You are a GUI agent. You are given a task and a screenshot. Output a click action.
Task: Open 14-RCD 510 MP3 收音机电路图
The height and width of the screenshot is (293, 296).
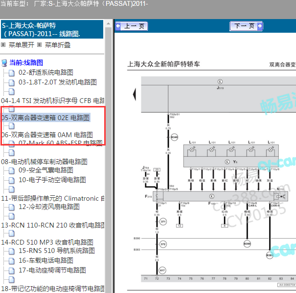point(47,242)
